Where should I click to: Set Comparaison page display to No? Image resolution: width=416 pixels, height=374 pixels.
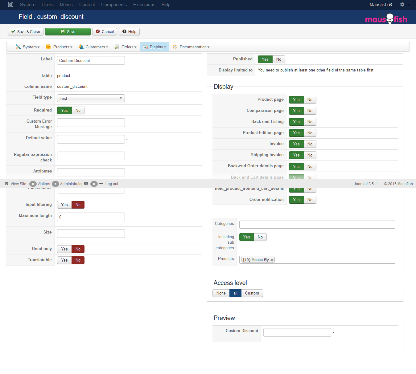pos(310,111)
